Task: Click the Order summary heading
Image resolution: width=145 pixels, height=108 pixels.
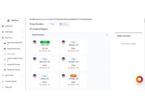Action: [124, 36]
